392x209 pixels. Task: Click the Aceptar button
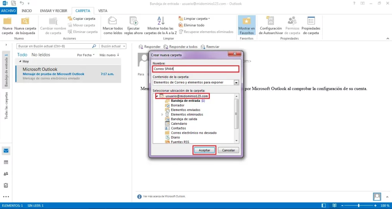(204, 150)
